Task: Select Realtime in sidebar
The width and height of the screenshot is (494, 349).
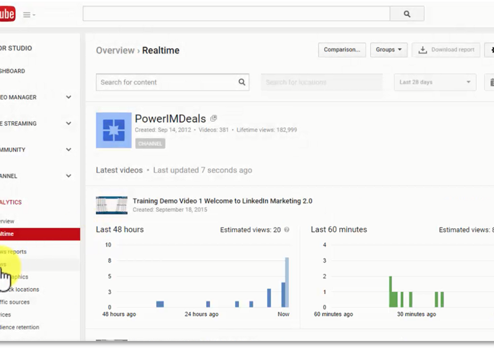Action: [40, 234]
